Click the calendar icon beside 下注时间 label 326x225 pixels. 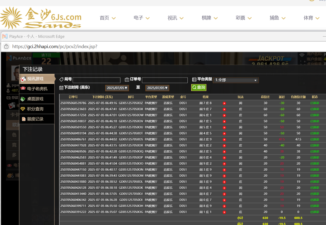tap(61, 88)
